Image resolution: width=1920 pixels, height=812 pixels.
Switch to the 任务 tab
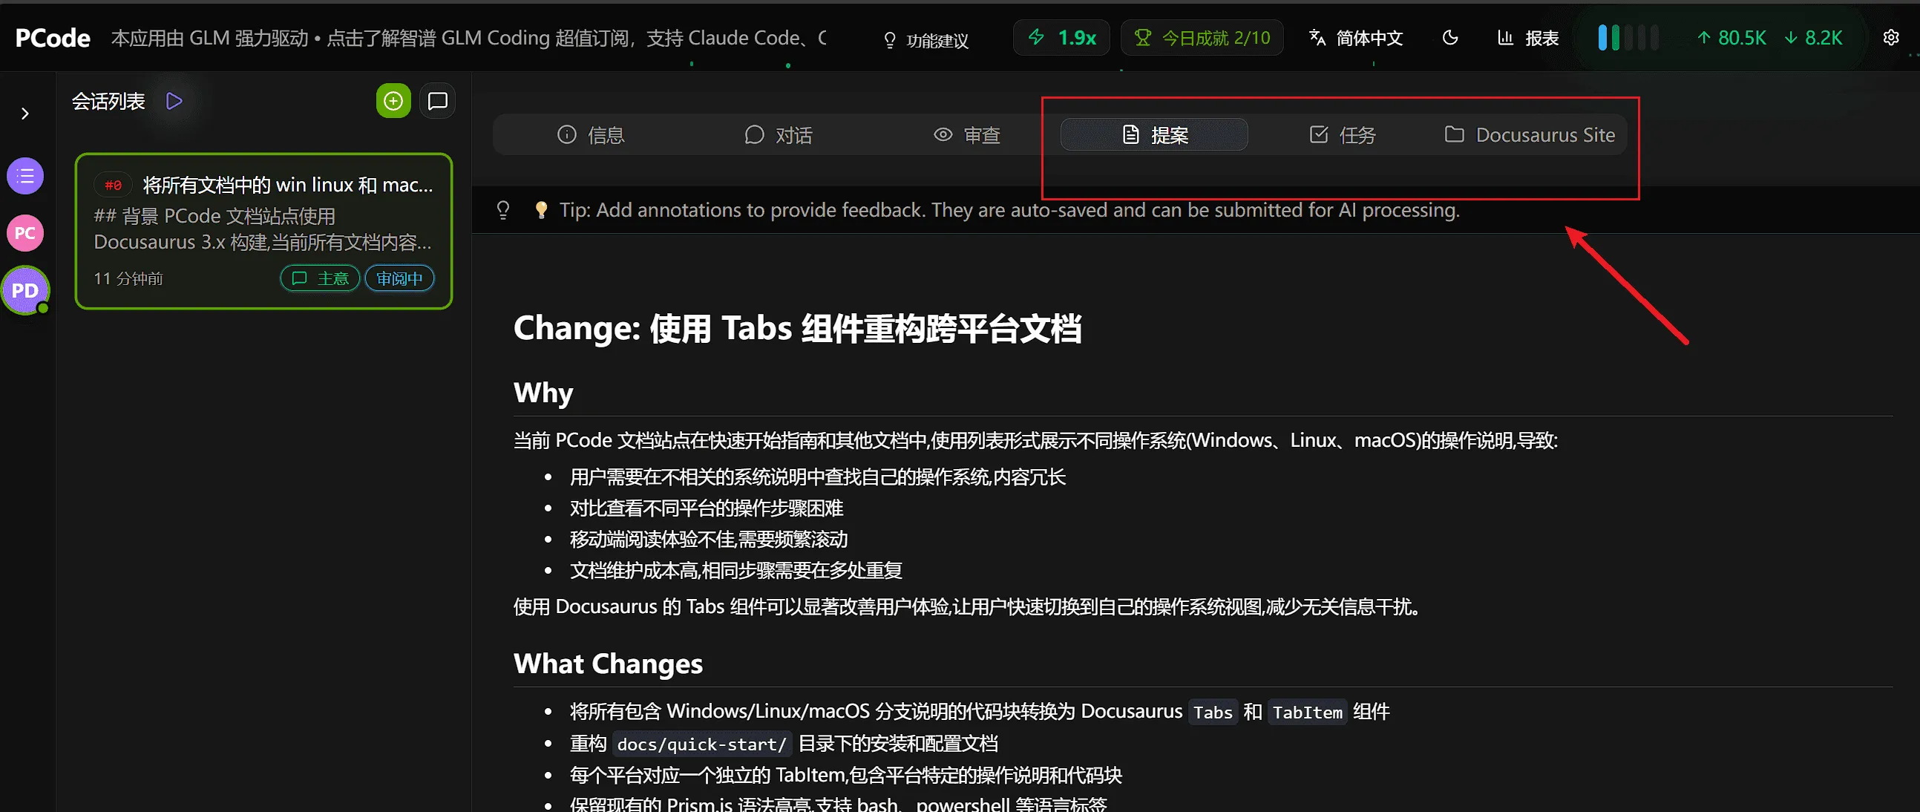(1342, 134)
